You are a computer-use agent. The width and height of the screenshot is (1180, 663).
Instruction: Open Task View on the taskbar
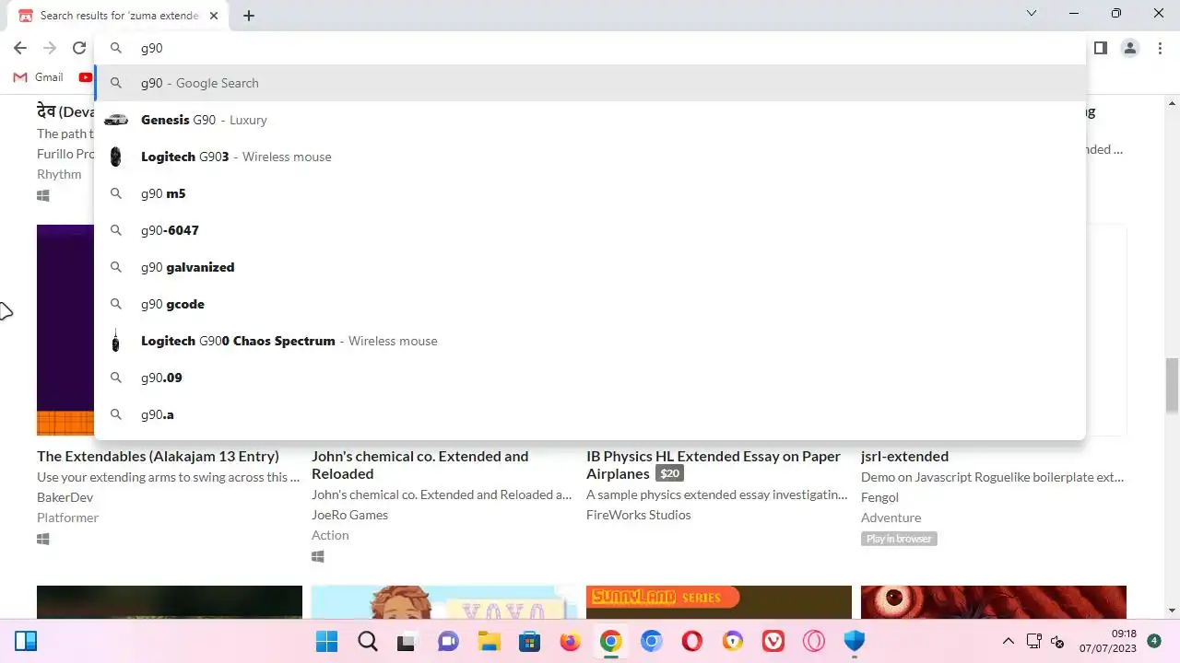point(407,641)
